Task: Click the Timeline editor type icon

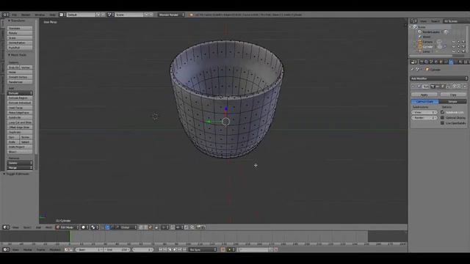Action: click(x=6, y=249)
